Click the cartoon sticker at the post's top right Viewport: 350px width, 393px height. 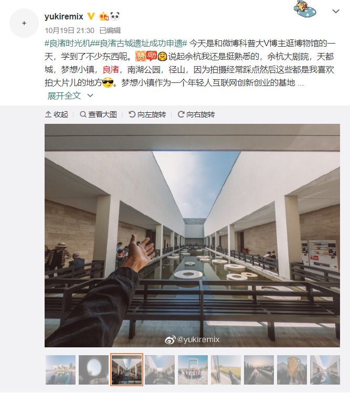coord(304,9)
